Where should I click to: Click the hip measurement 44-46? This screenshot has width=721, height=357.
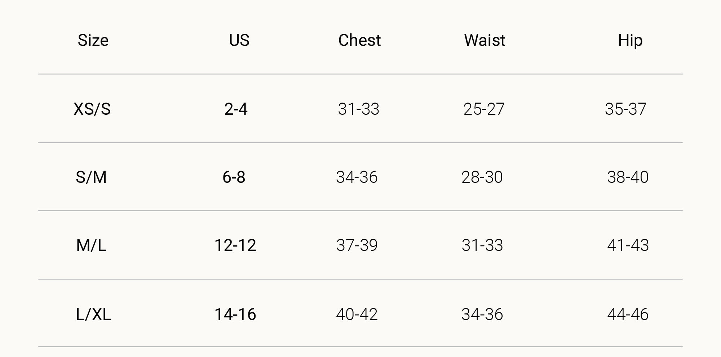pyautogui.click(x=628, y=315)
